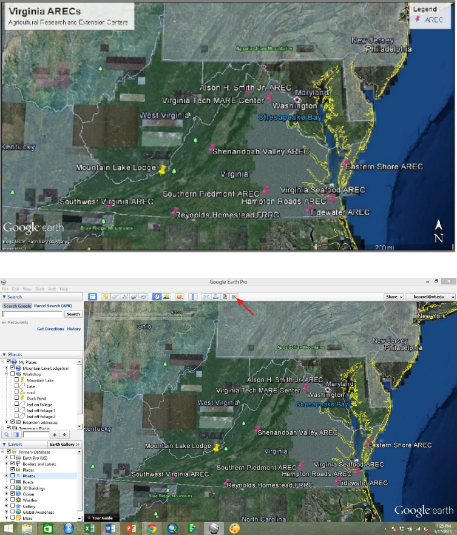Open Microsoft Word from the taskbar

coord(110,528)
